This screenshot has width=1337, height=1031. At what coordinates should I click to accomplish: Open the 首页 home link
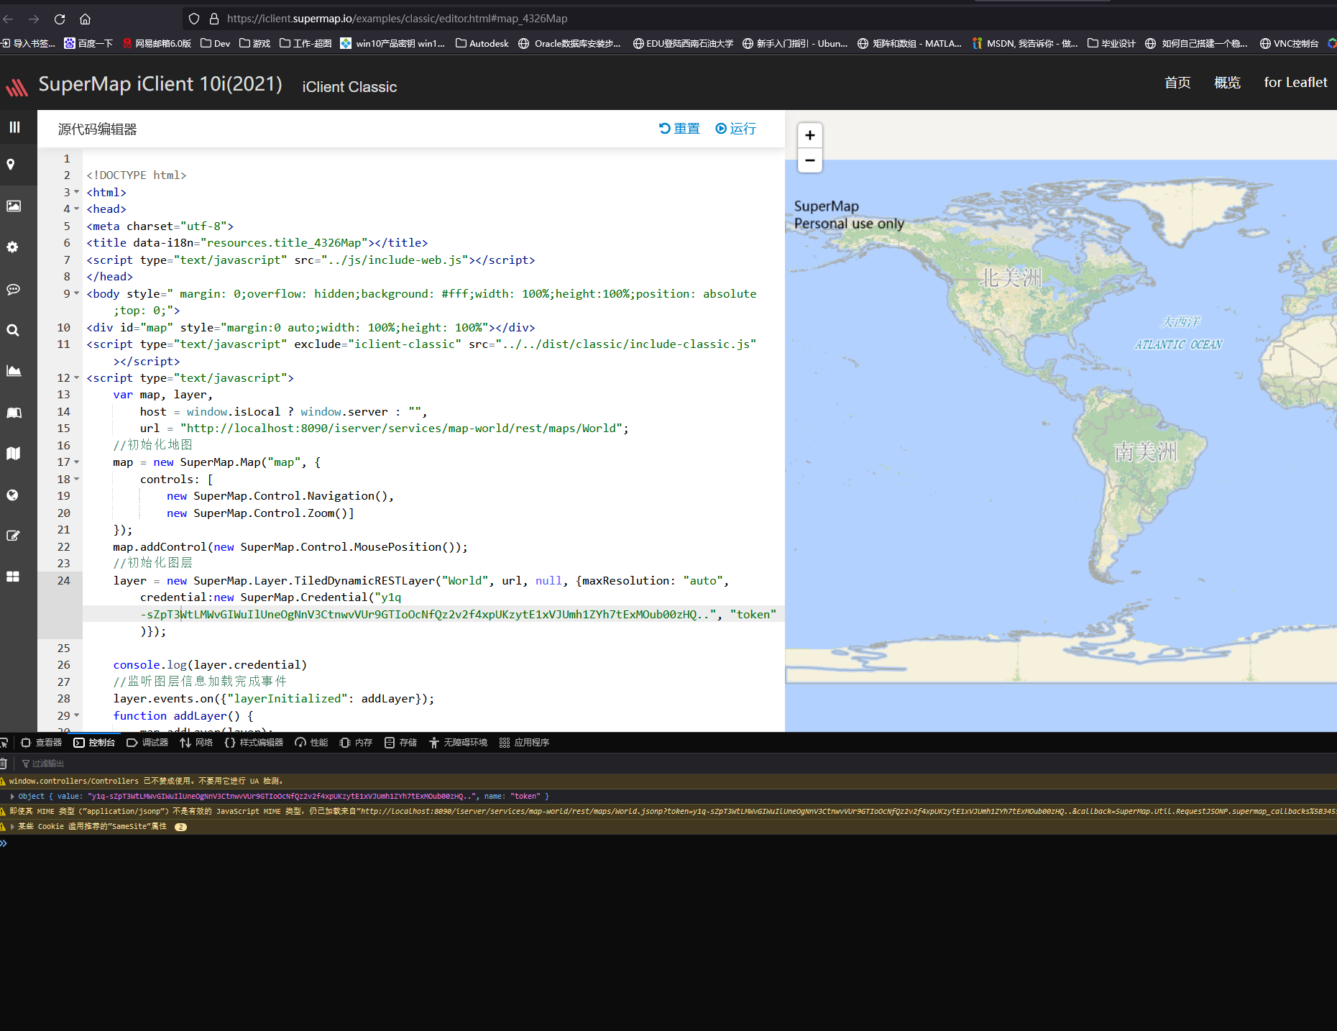pyautogui.click(x=1177, y=83)
